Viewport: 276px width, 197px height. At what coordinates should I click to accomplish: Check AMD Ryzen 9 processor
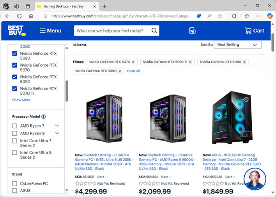coord(14,133)
